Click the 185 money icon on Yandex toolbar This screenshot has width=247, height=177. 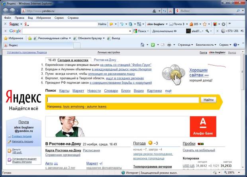[194, 24]
